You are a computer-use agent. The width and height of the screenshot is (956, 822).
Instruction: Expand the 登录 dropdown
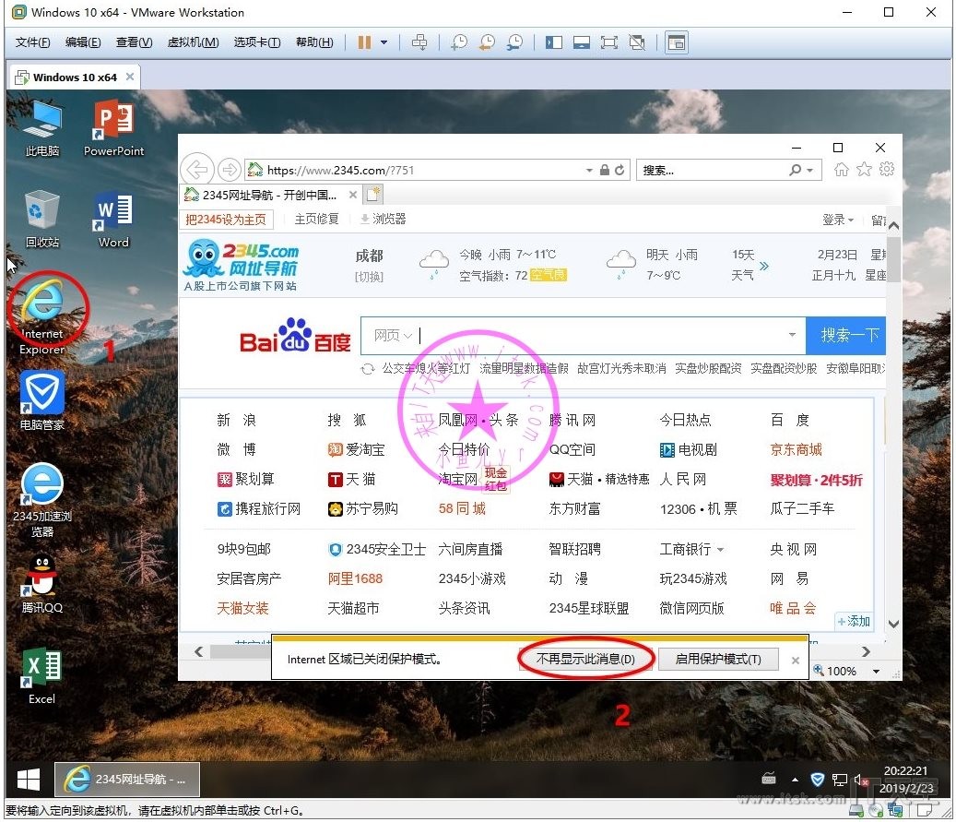(838, 220)
